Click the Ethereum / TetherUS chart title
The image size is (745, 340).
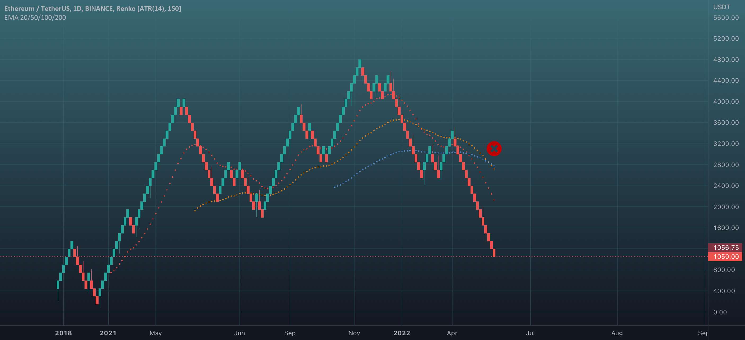click(92, 8)
